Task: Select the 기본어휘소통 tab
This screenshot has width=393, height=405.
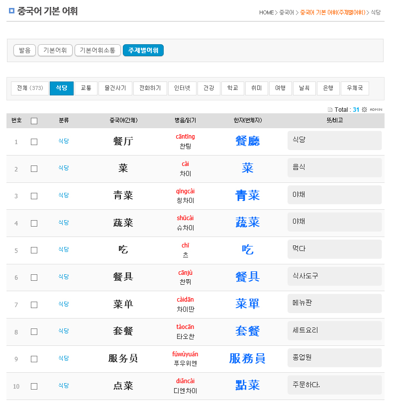Action: click(98, 50)
